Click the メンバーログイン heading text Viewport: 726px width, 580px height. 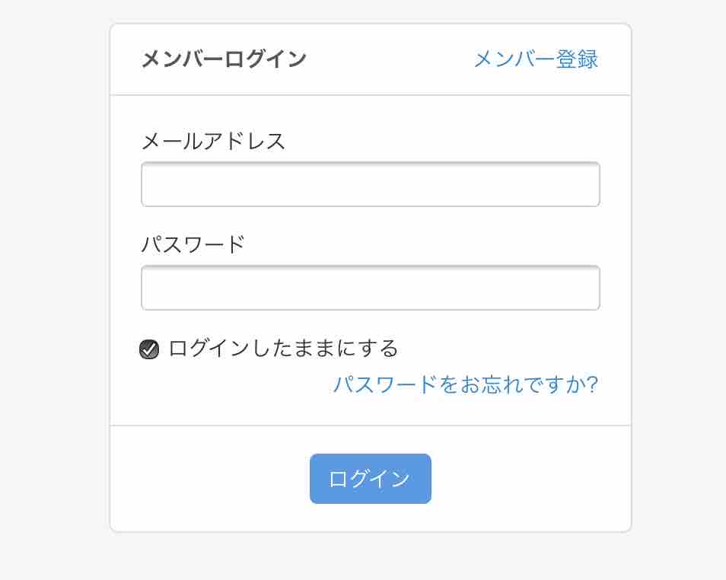point(224,59)
